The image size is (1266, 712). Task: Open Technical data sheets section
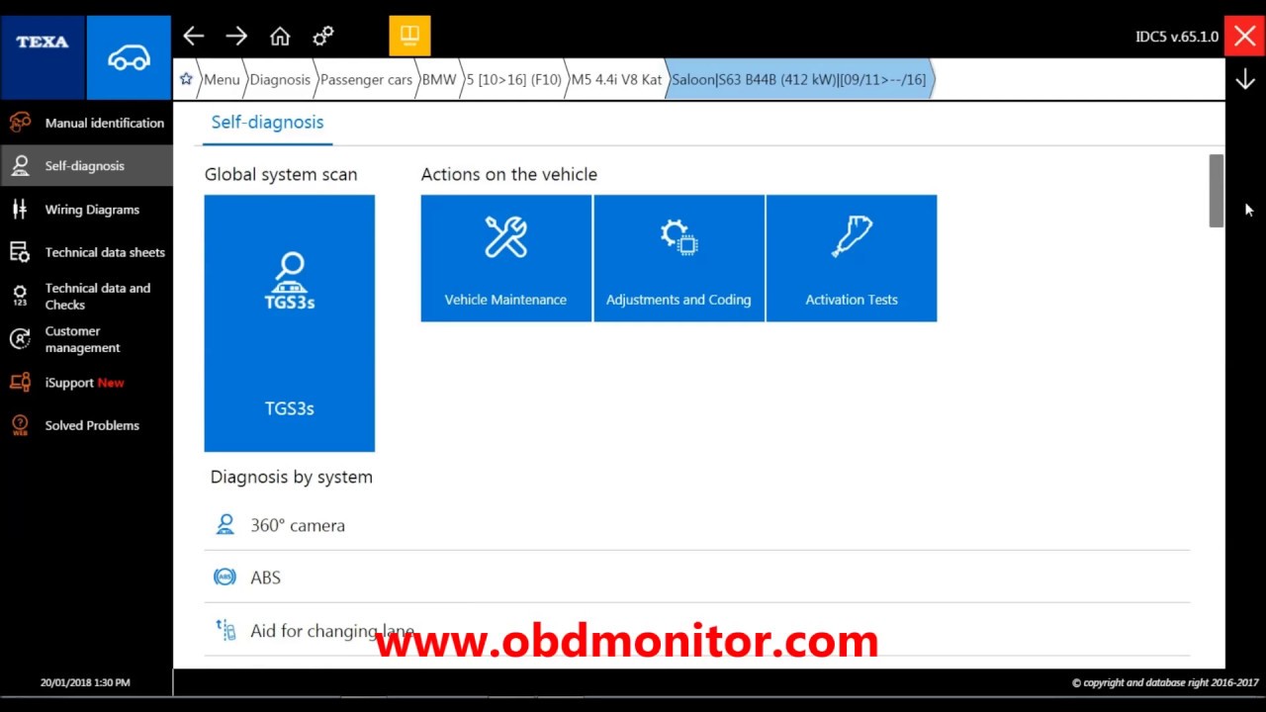click(86, 252)
